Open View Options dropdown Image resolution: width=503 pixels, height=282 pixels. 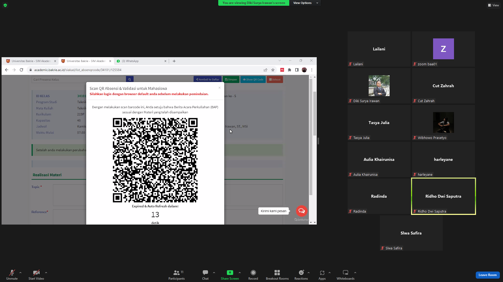tap(305, 3)
